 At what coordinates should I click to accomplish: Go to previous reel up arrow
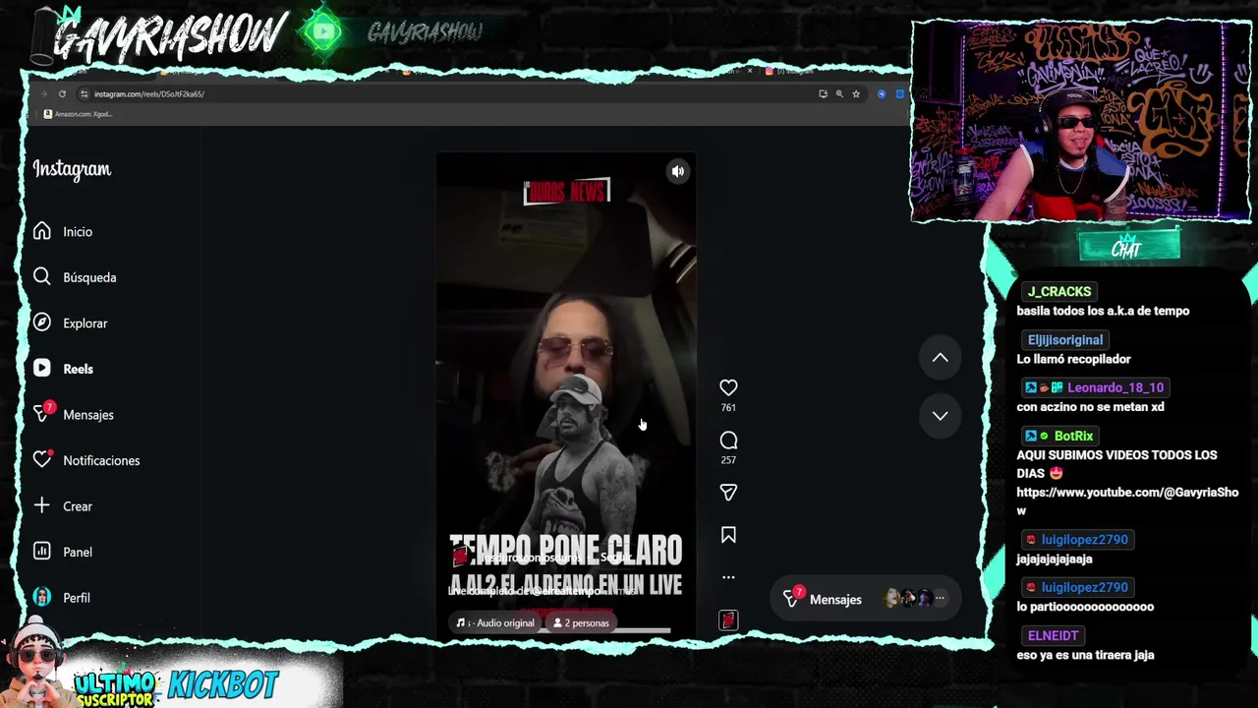tap(941, 358)
